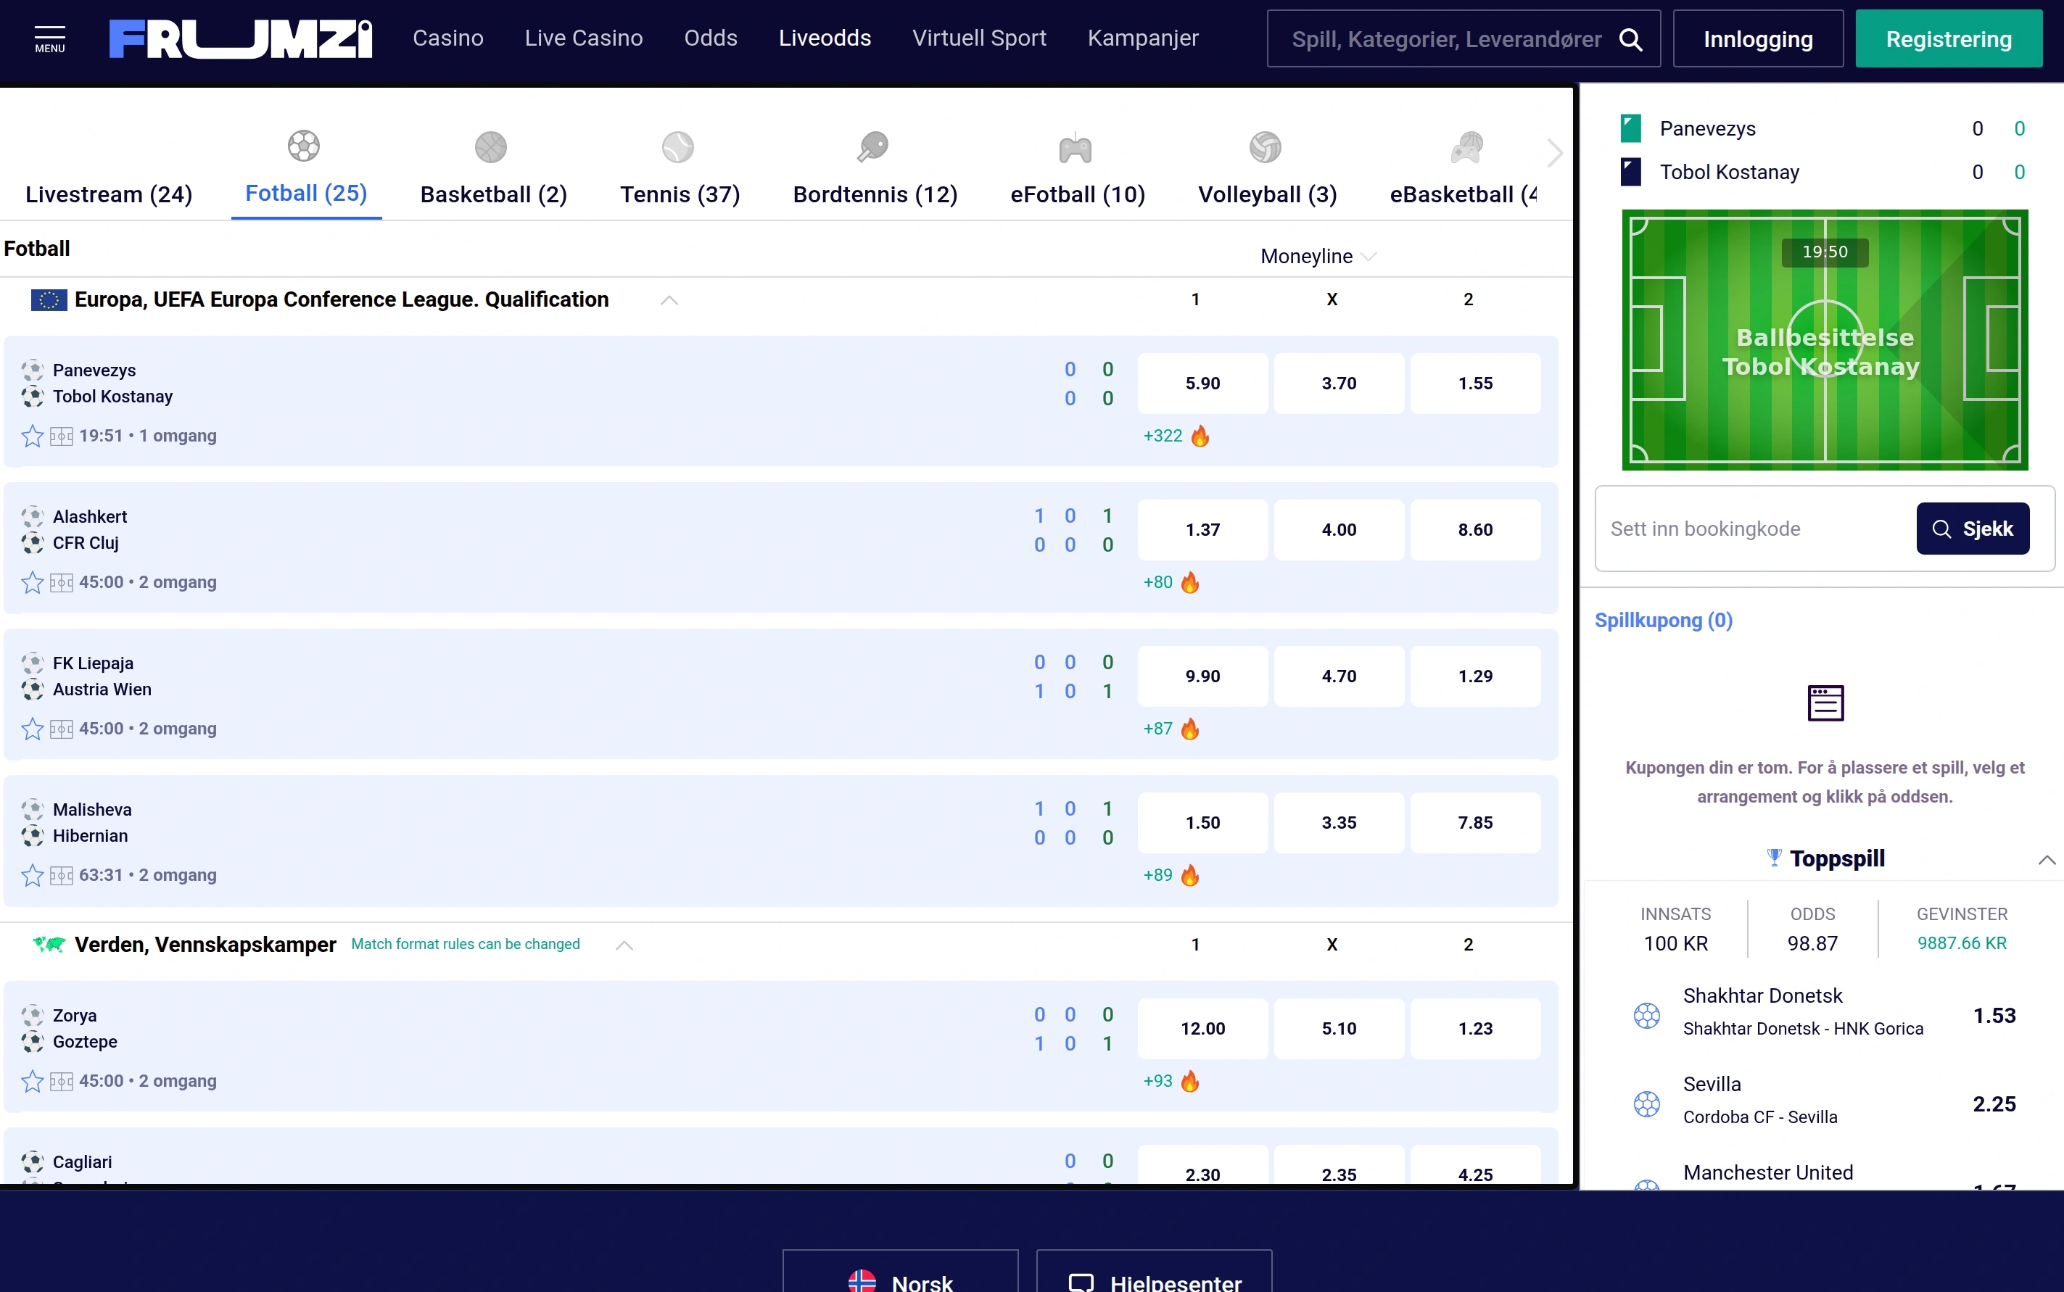The width and height of the screenshot is (2064, 1292).
Task: Open match tracker icon for Alashkert match
Action: (x=62, y=583)
